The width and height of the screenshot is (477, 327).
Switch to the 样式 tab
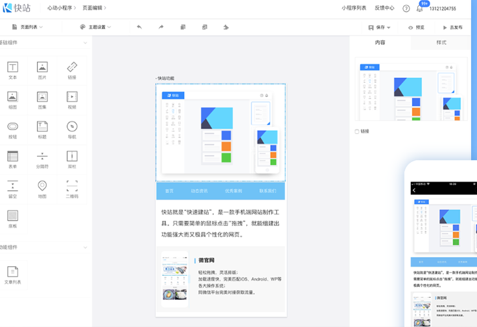point(441,43)
